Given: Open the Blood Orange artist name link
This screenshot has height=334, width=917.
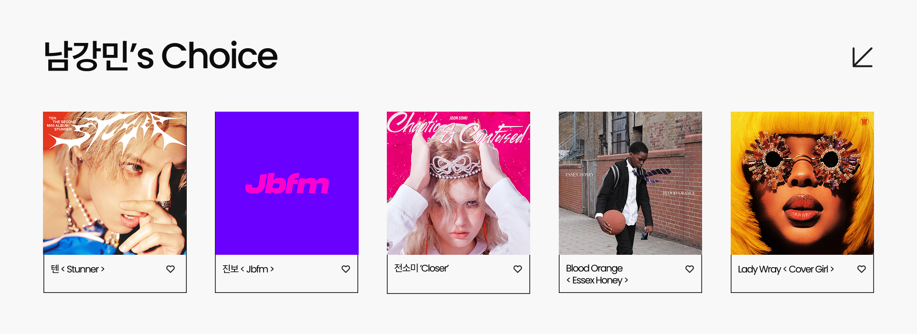Looking at the screenshot, I should [594, 268].
